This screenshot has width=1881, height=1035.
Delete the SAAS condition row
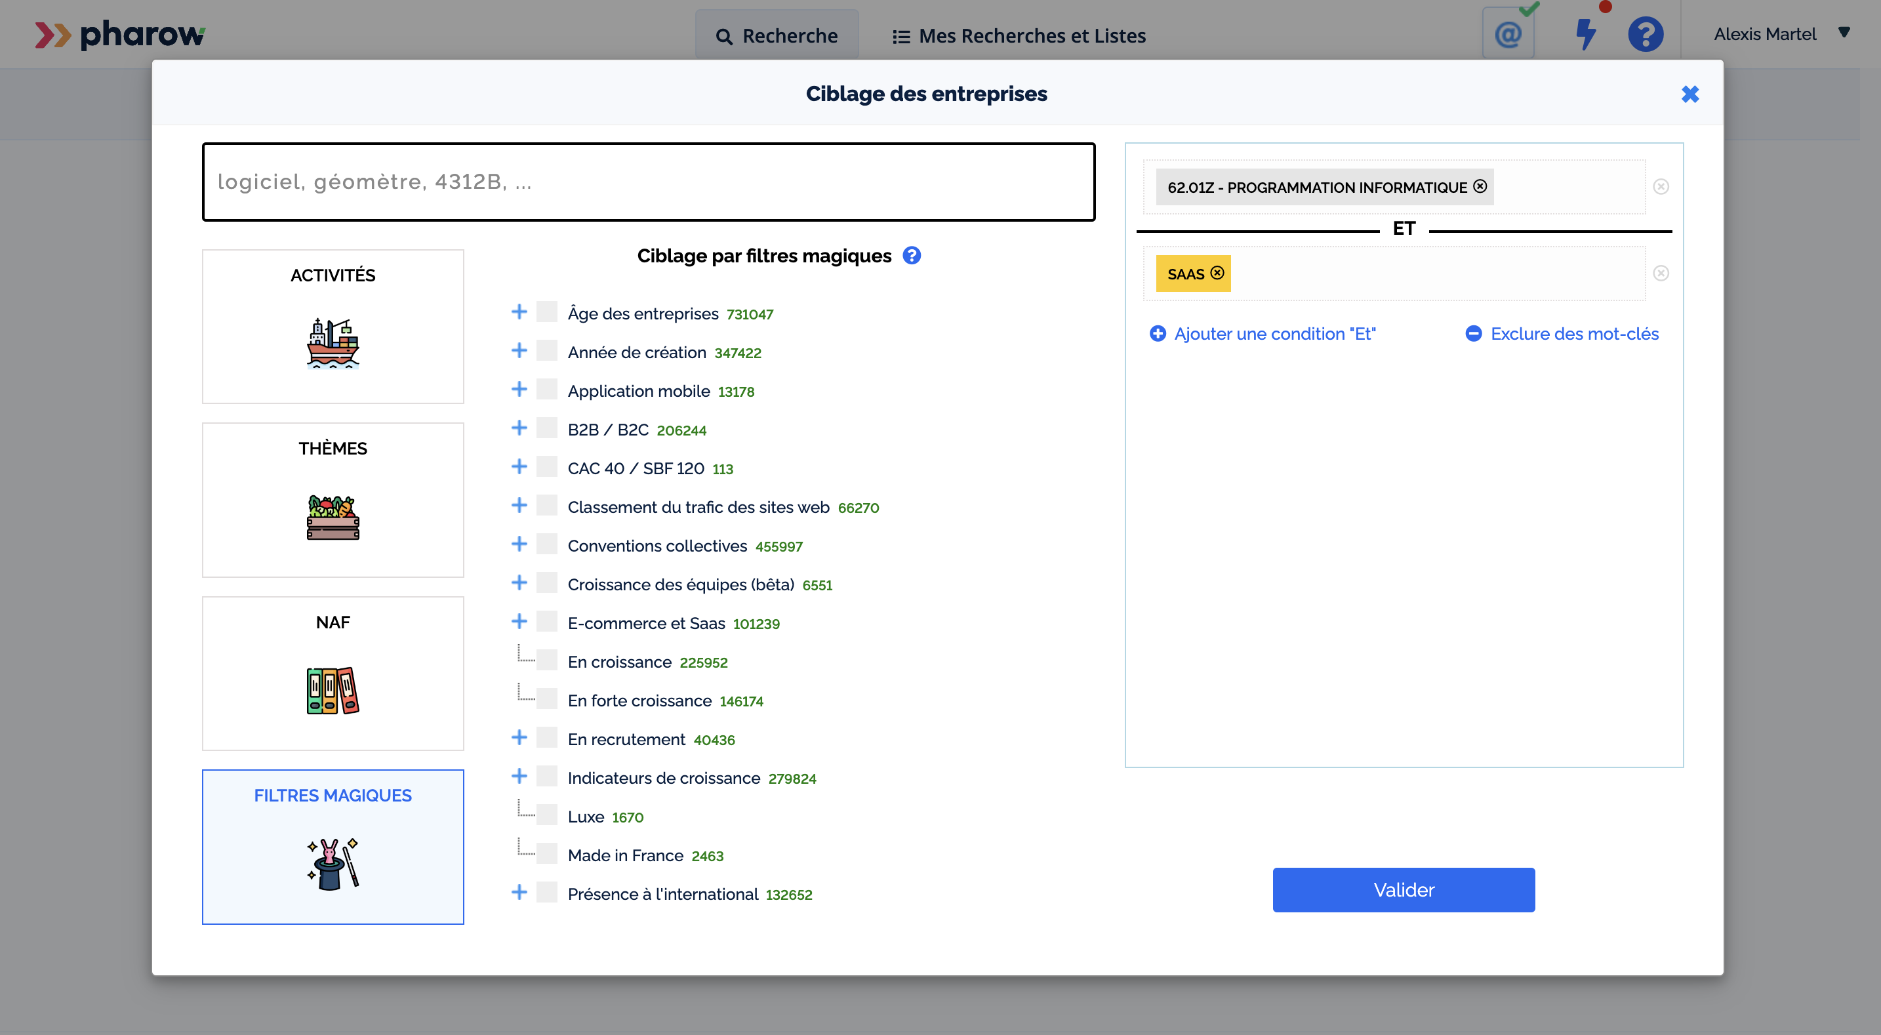pos(1661,273)
